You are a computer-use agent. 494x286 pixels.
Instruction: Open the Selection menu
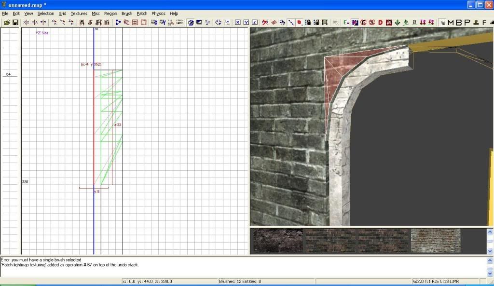coord(46,14)
